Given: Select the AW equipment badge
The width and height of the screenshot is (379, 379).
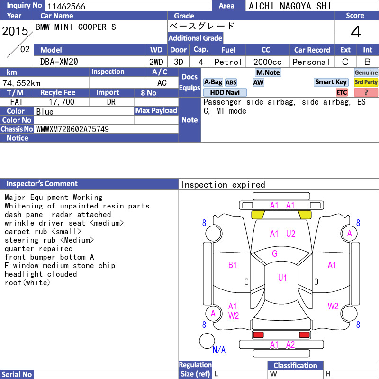Looking at the screenshot, I should click(x=258, y=82).
